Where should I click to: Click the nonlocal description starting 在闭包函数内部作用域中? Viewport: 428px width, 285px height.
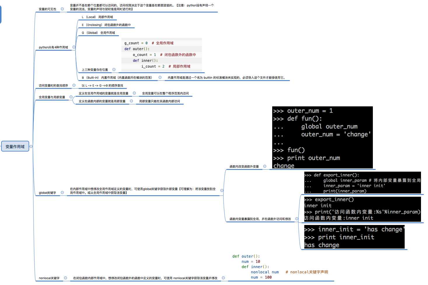click(x=145, y=278)
